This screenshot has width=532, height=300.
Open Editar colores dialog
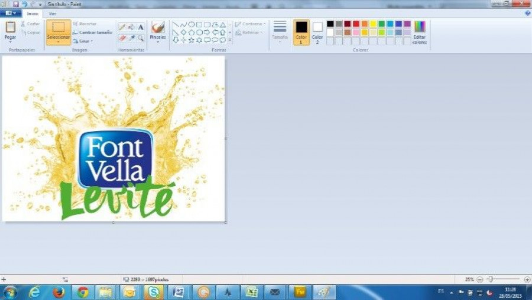[420, 32]
